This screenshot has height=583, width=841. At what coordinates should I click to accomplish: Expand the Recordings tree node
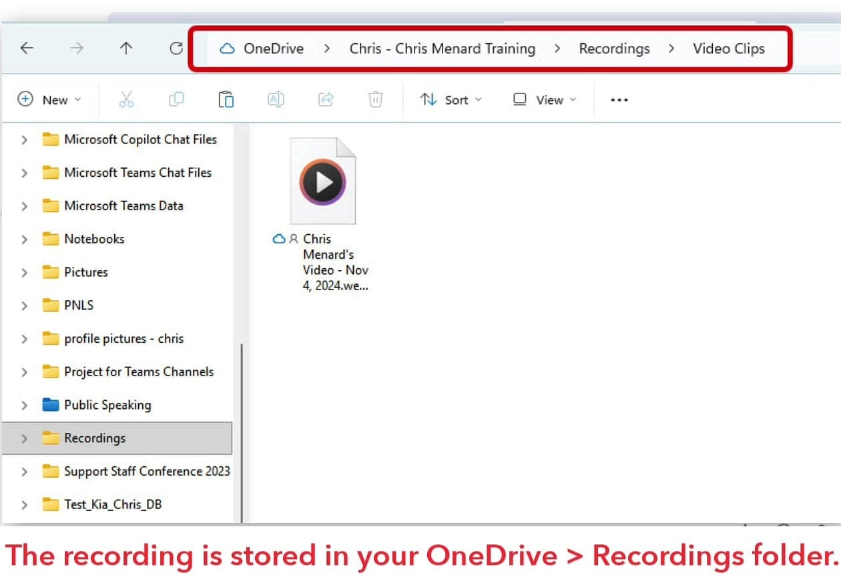[x=25, y=438]
